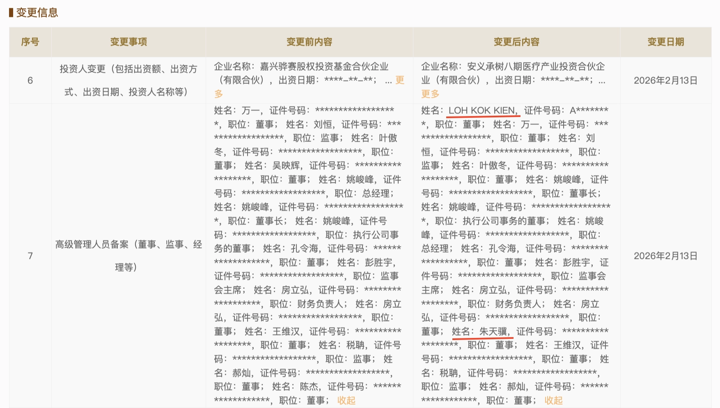The height and width of the screenshot is (408, 720).
Task: Click row number 6 in the table
Action: pyautogui.click(x=30, y=81)
